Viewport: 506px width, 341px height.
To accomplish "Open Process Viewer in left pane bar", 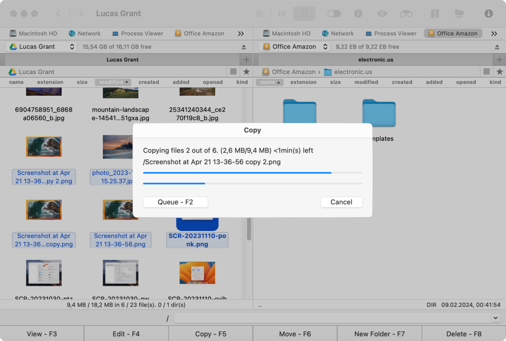I will pos(137,34).
